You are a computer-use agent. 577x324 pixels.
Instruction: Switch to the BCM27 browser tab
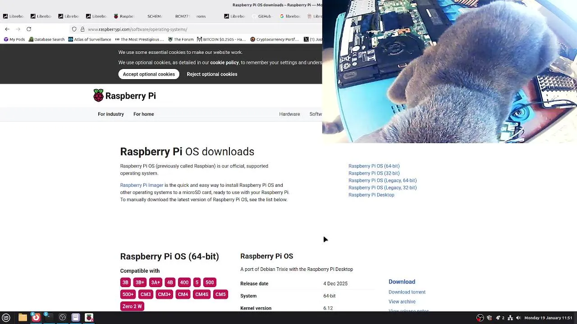pyautogui.click(x=182, y=16)
